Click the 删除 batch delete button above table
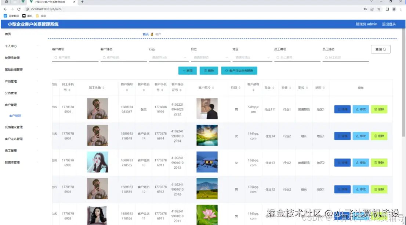Screen dimensions: 406x225 209,71
